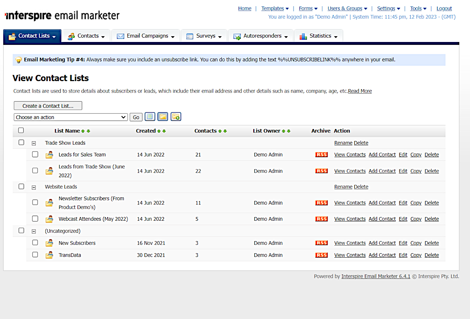This screenshot has height=319, width=470.
Task: Click the add new folder icon
Action: pyautogui.click(x=176, y=117)
